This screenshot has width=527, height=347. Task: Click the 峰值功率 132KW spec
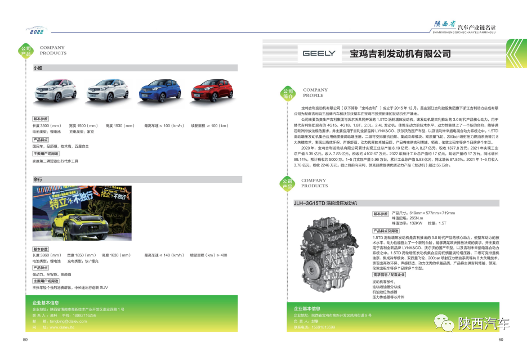(x=407, y=223)
